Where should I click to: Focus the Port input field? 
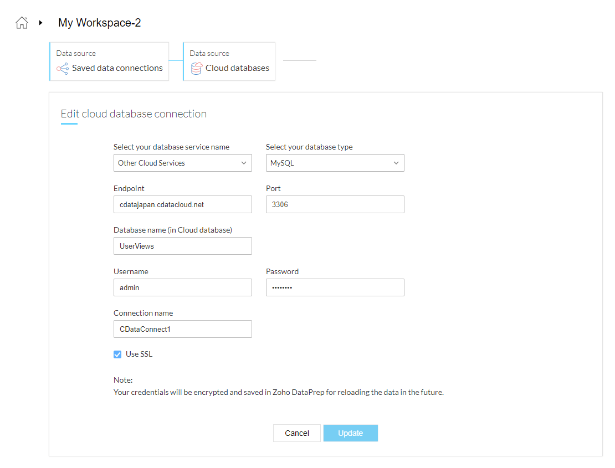coord(335,204)
